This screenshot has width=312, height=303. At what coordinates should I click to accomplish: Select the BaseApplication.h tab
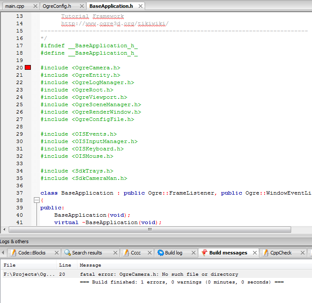pyautogui.click(x=111, y=6)
